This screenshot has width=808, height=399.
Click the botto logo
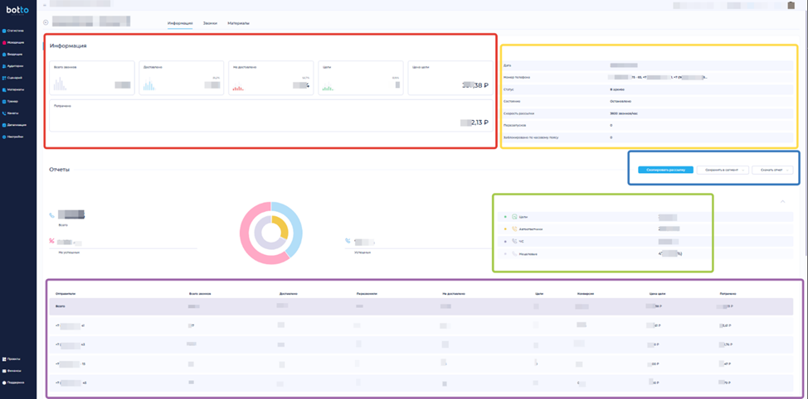[17, 10]
